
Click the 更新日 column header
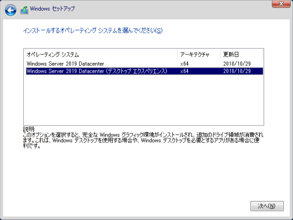pyautogui.click(x=242, y=54)
